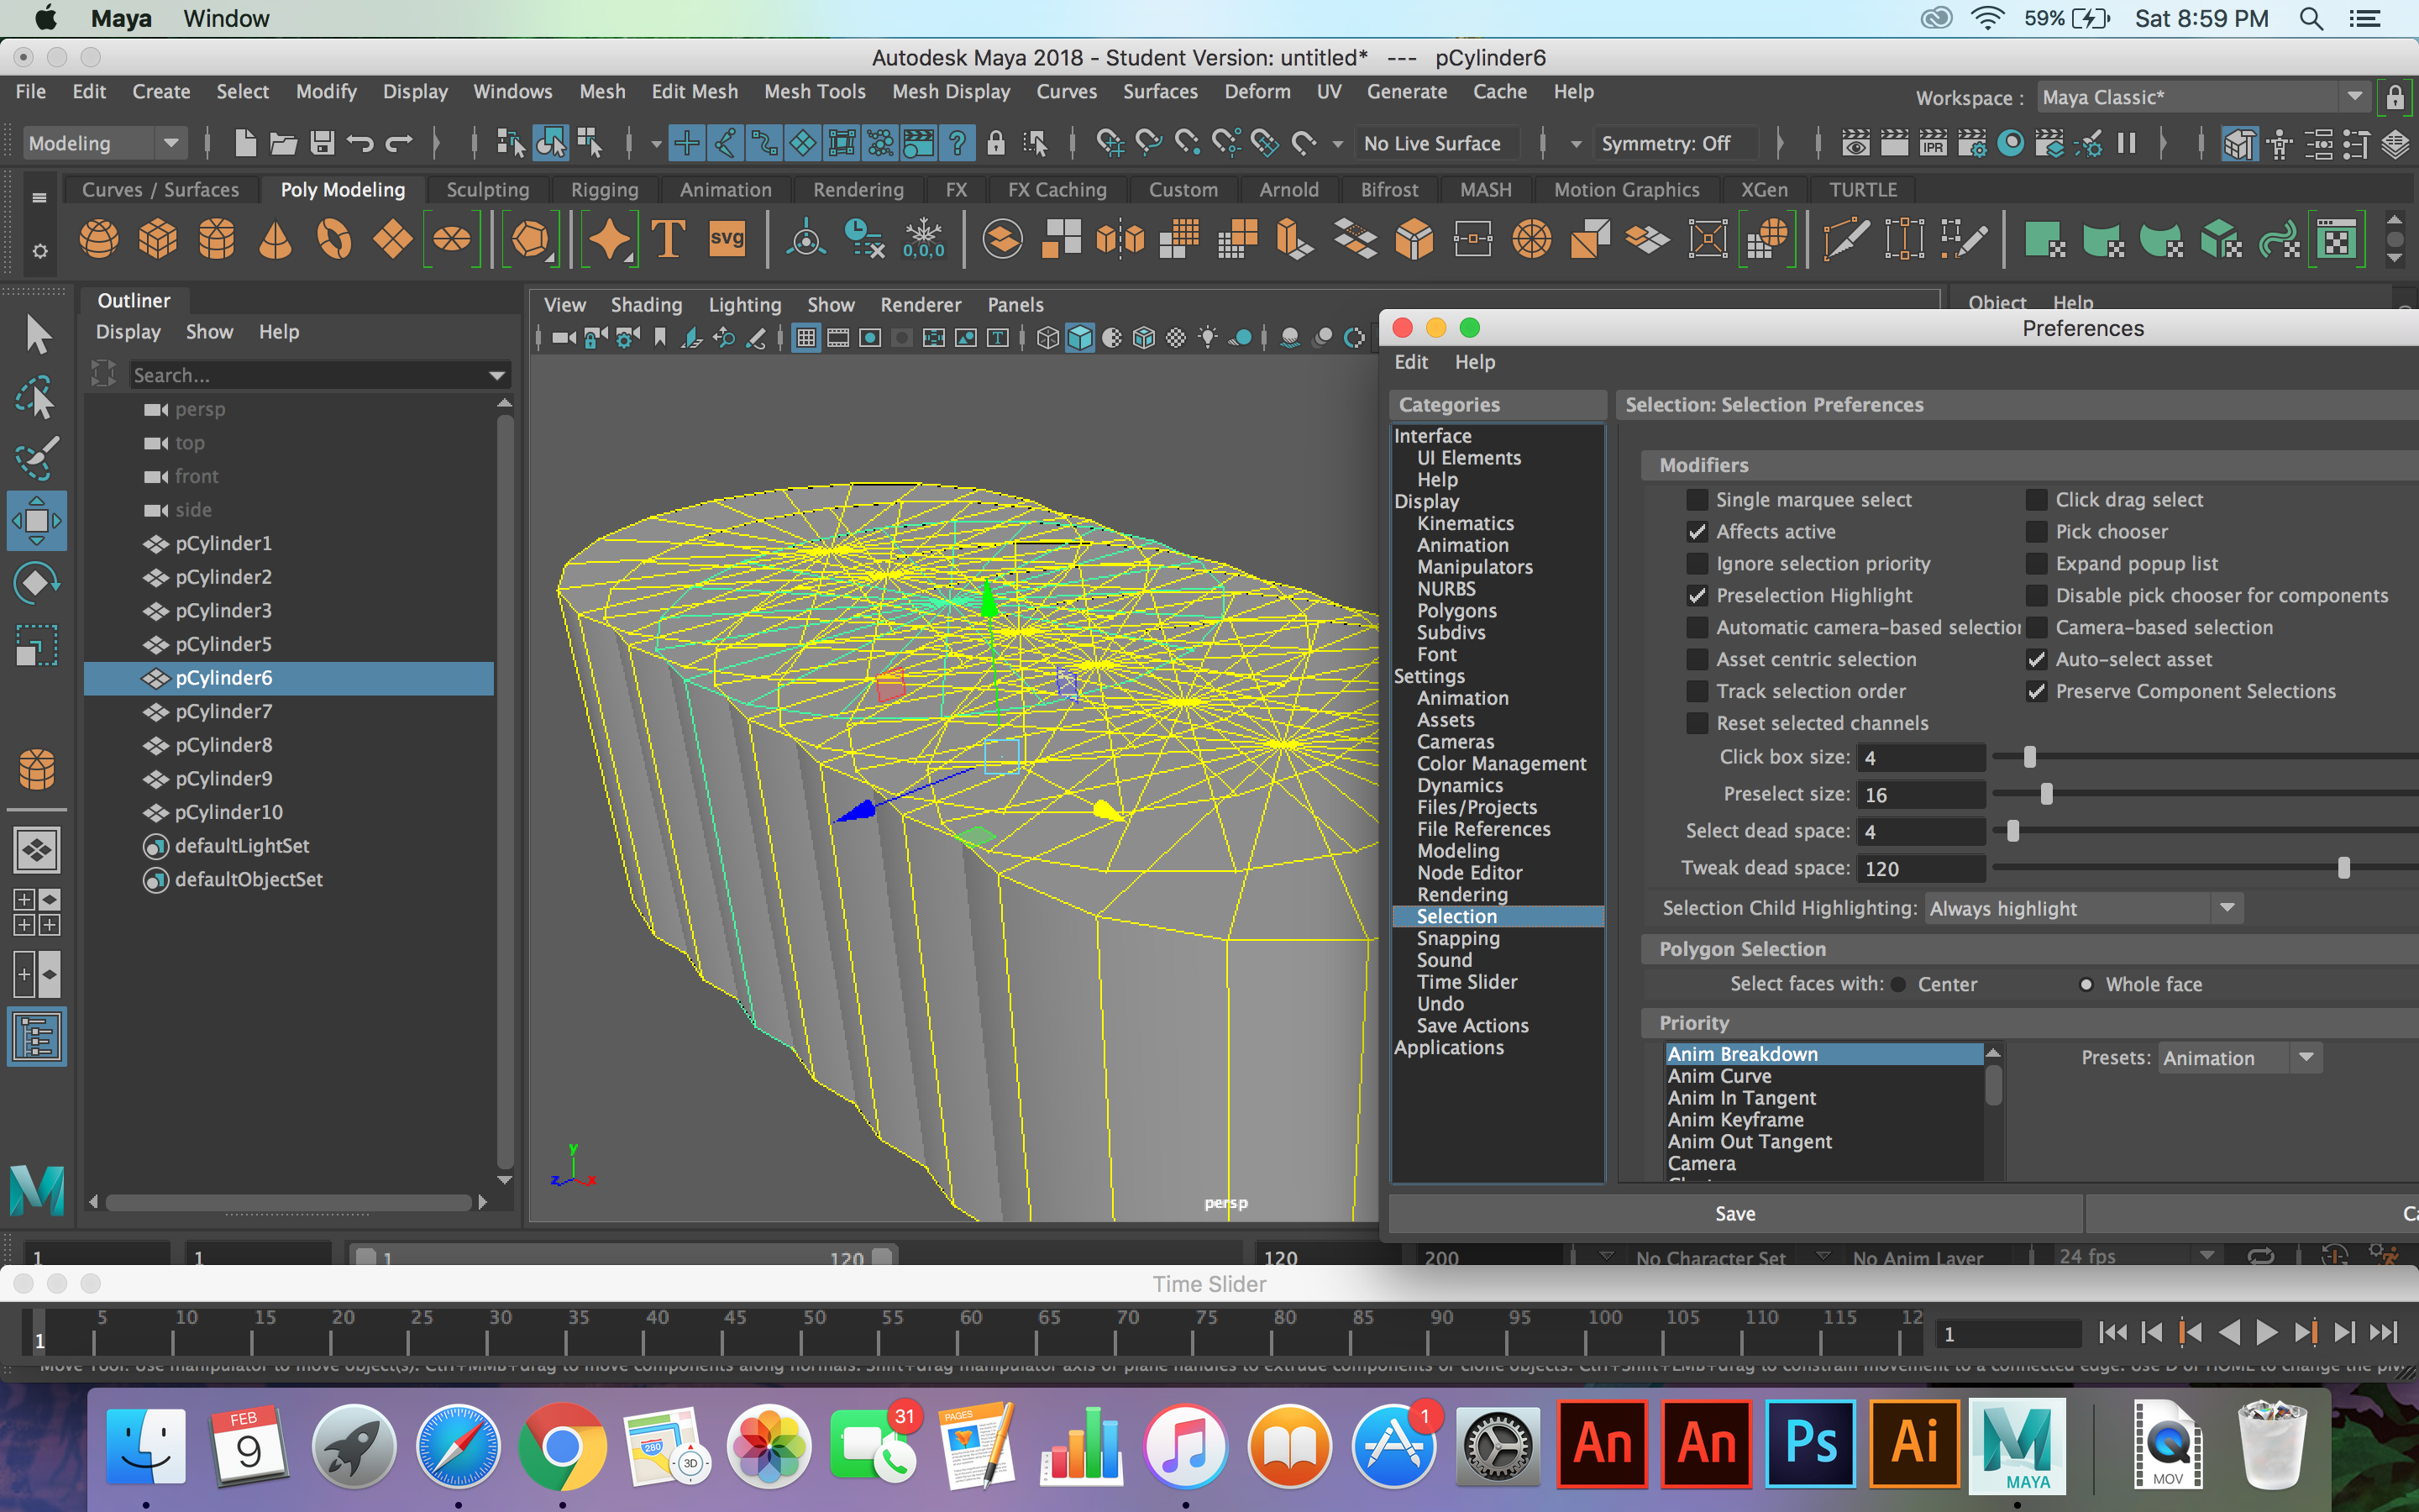Switch to the Sculpting shelf tab
Screen dimensions: 2419x1512
(487, 189)
